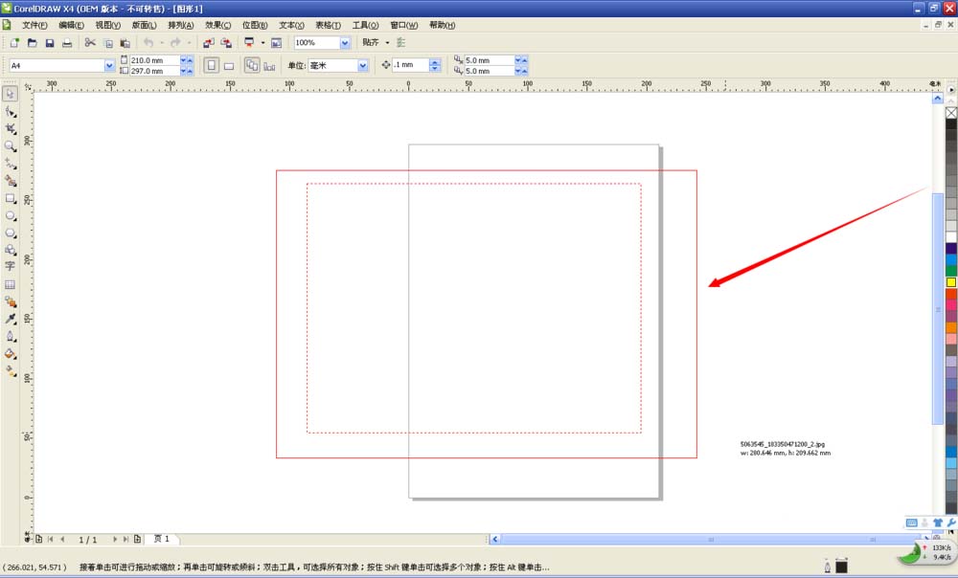This screenshot has width=958, height=578.
Task: Open the 文件(F) menu
Action: [x=34, y=25]
